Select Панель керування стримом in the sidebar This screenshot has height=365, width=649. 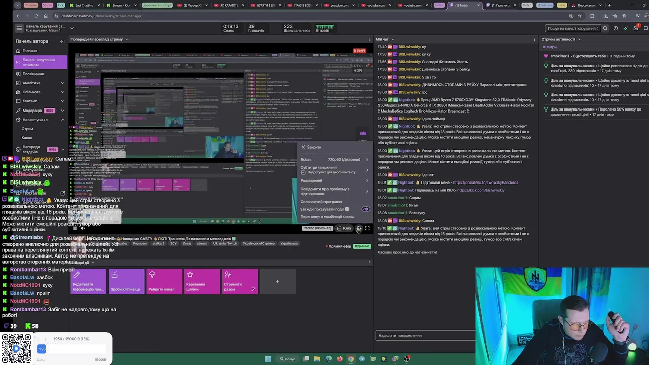click(41, 62)
